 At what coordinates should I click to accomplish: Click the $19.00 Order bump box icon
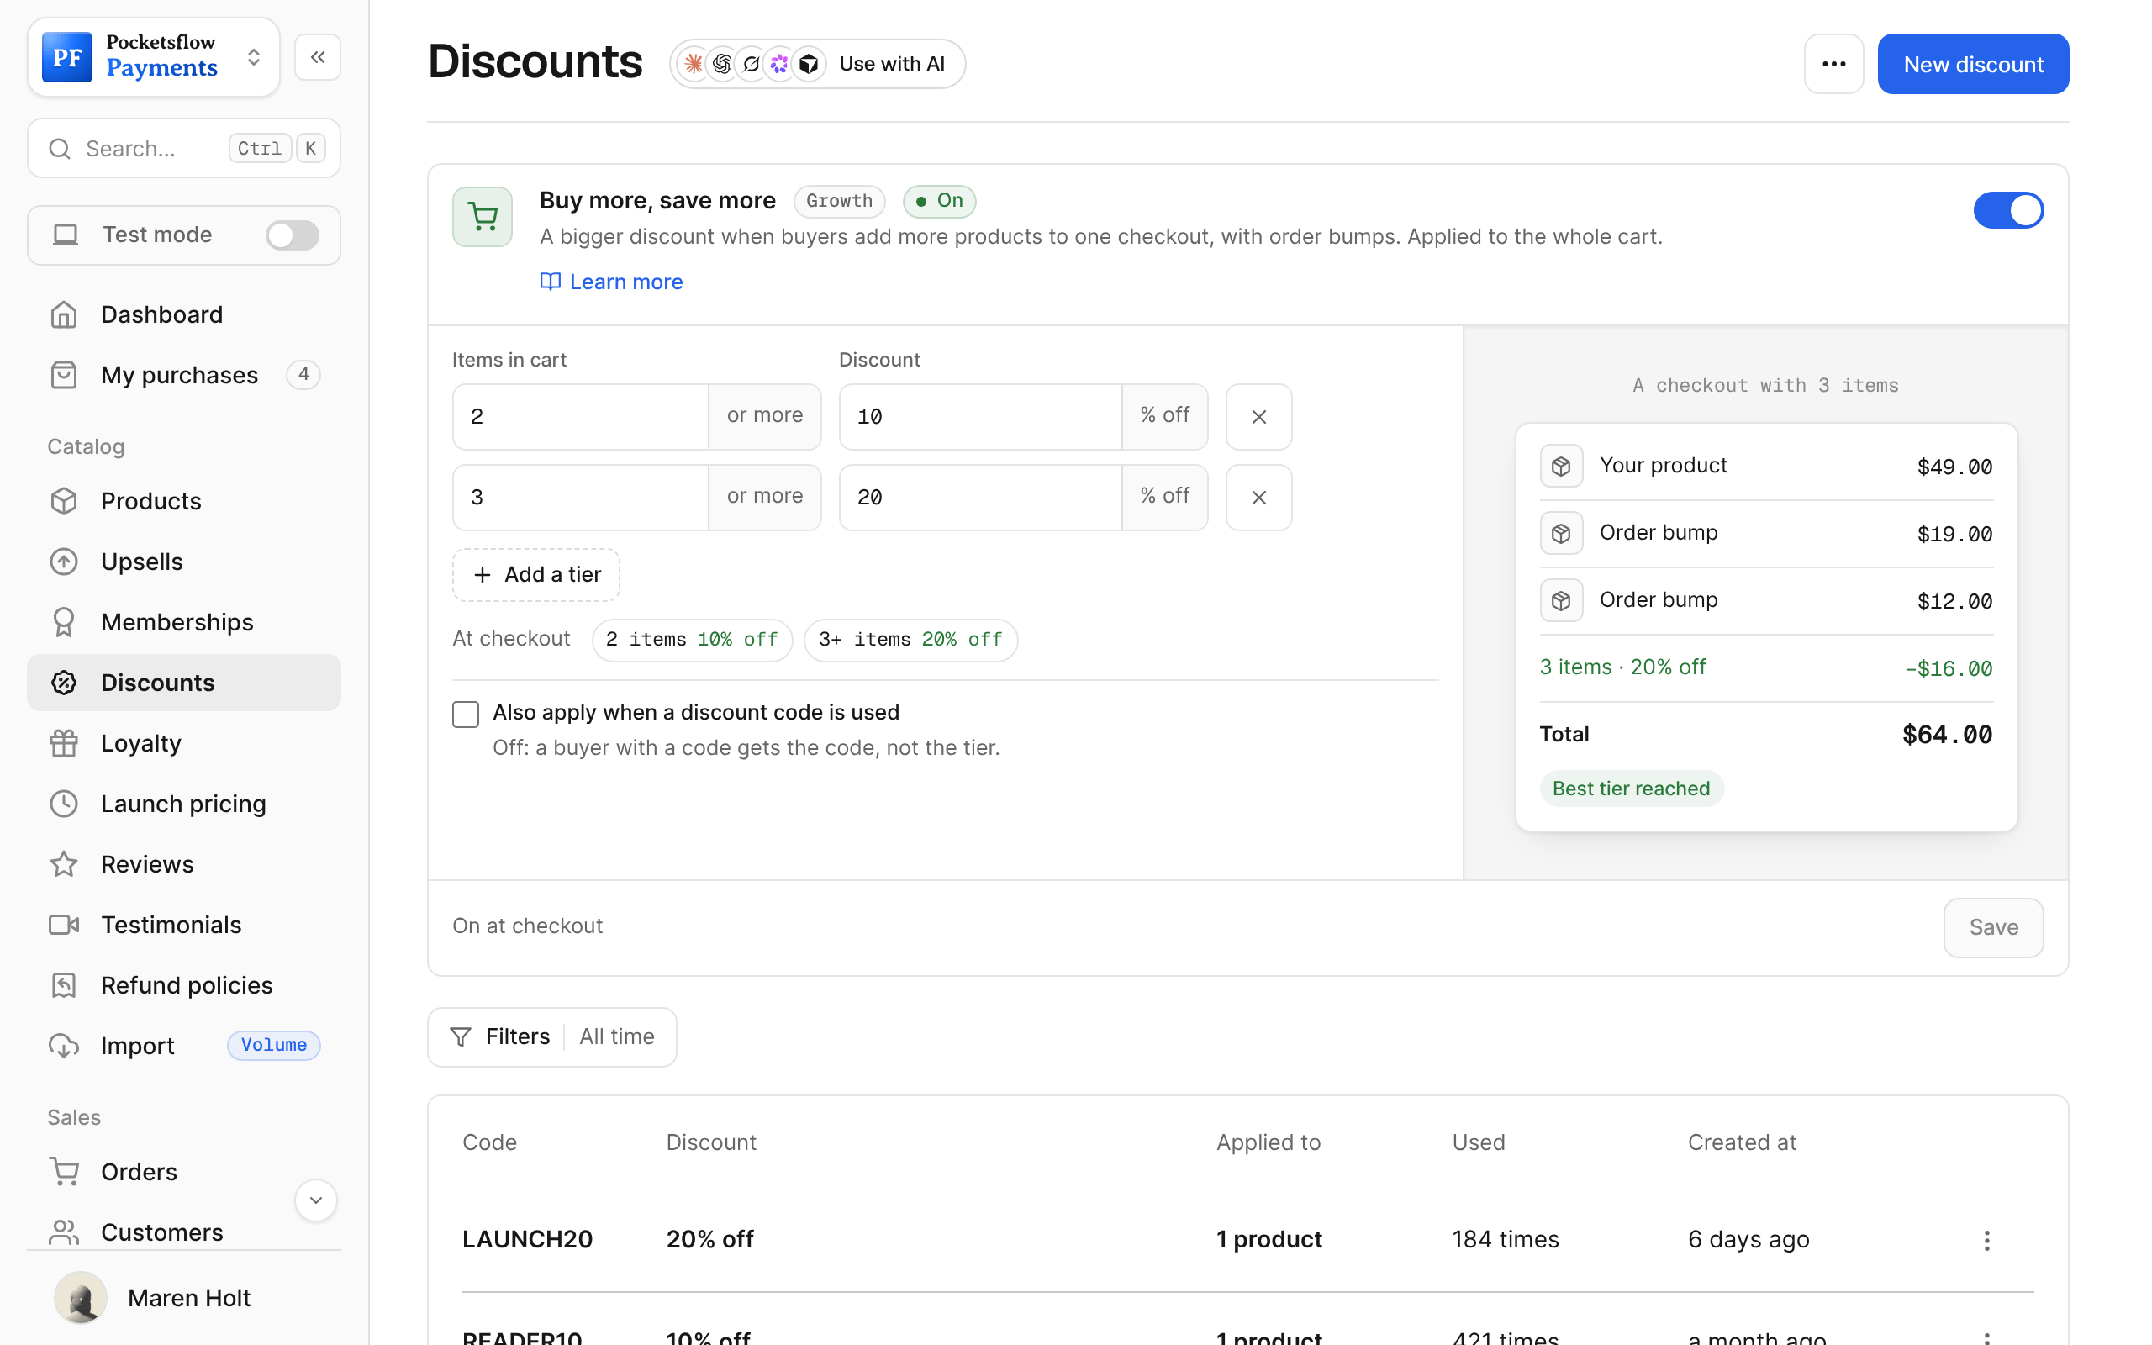(x=1561, y=534)
